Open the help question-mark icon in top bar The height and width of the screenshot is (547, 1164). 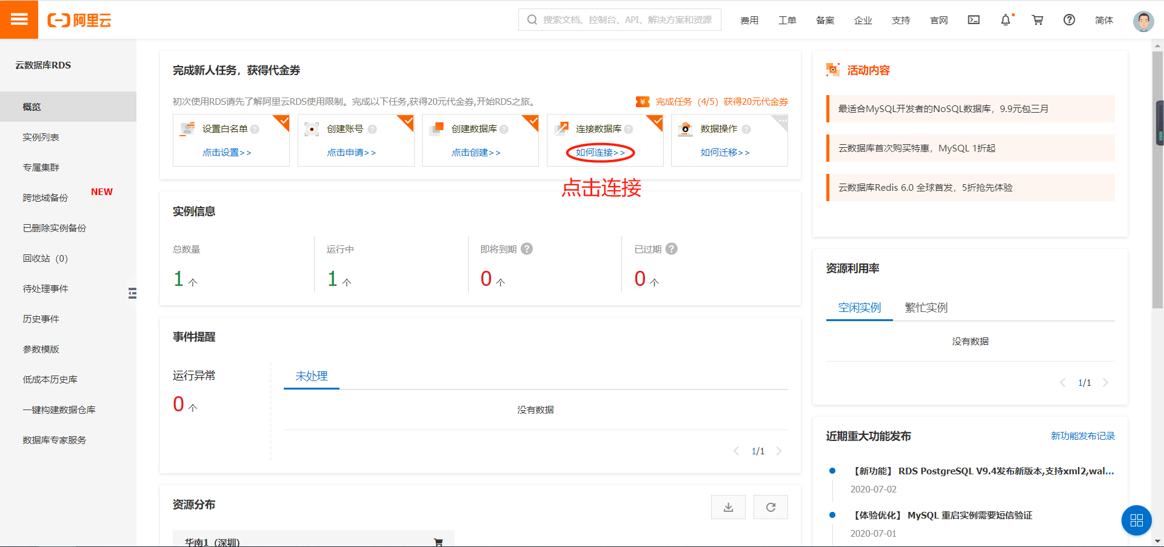(x=1068, y=19)
